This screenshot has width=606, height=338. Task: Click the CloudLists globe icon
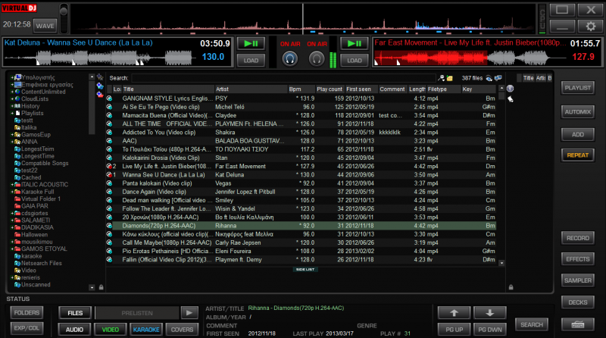tap(17, 99)
